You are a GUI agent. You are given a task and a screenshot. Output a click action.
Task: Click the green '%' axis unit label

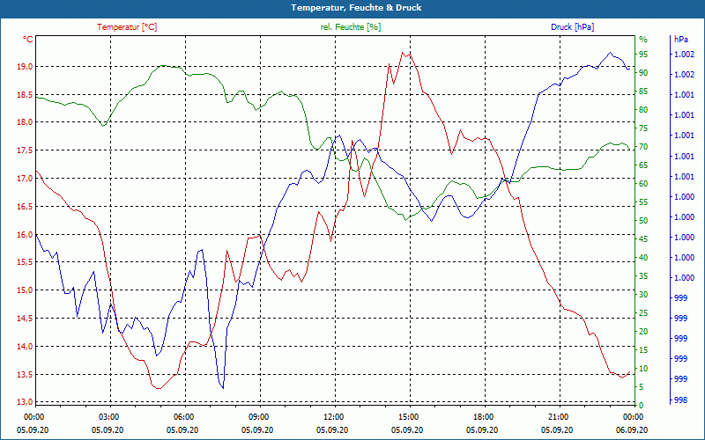pos(643,40)
